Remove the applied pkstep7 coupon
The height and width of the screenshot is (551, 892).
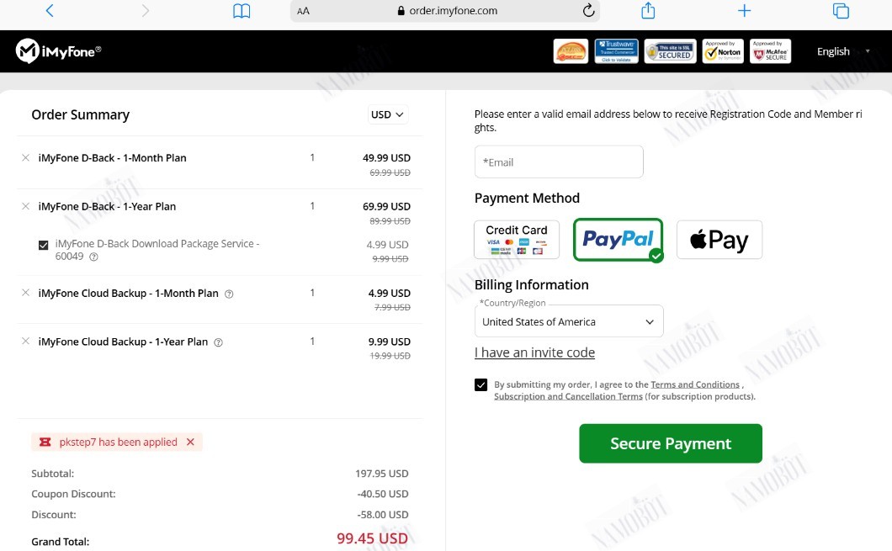coord(190,442)
